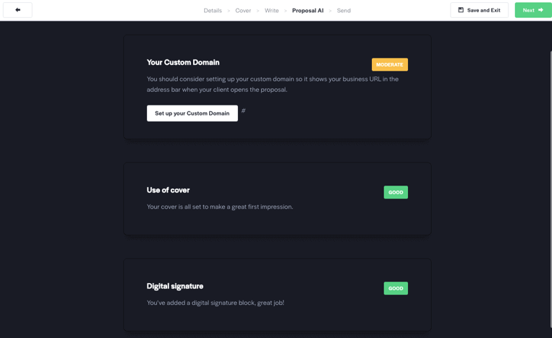Go back using the left arrow button

click(17, 10)
